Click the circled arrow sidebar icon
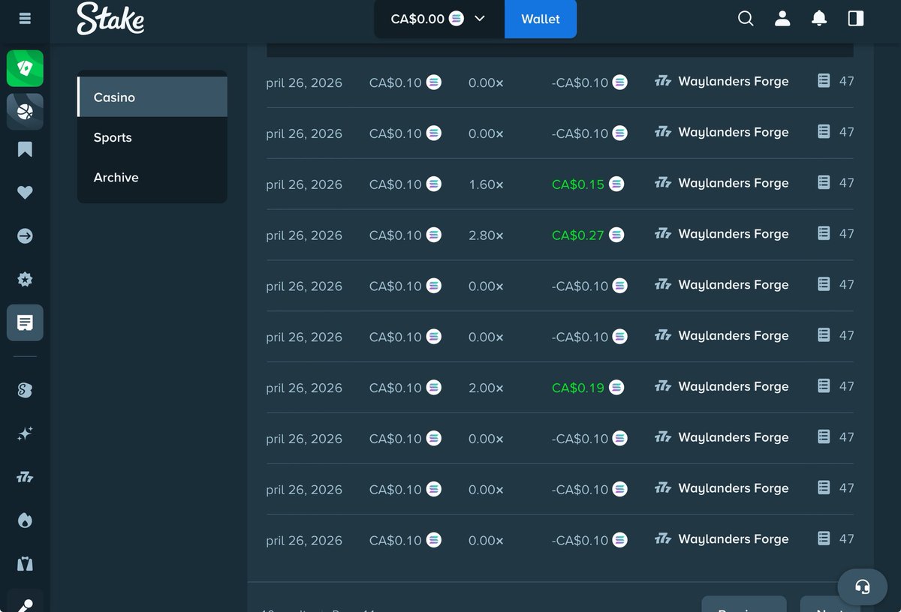Image resolution: width=901 pixels, height=612 pixels. click(25, 236)
